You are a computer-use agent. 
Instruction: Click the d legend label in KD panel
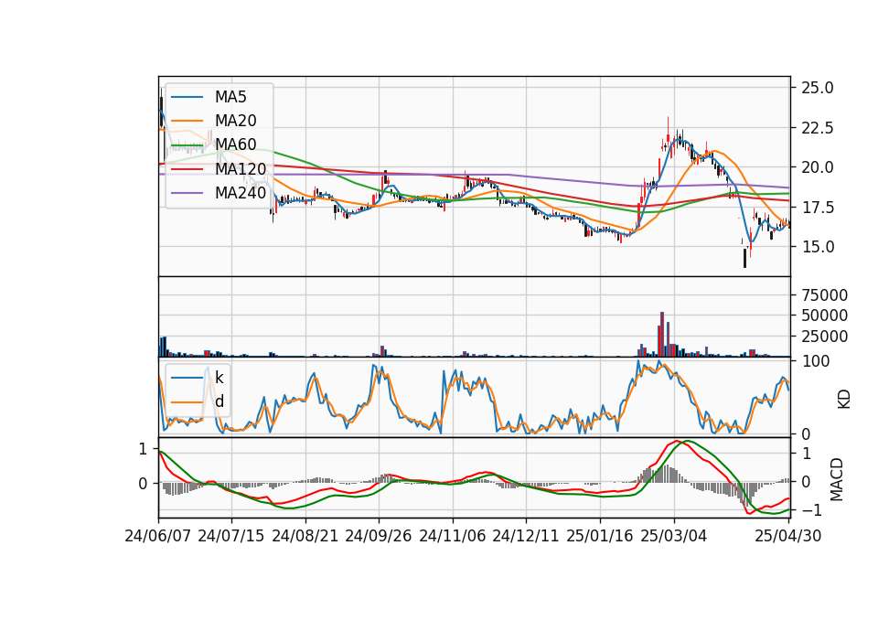[219, 401]
